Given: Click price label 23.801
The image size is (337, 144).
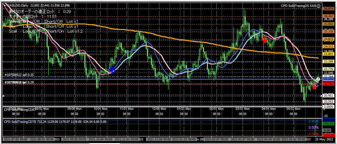Looking at the screenshot, I should tap(328, 54).
